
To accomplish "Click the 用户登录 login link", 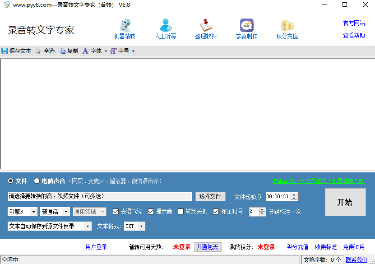I will pyautogui.click(x=96, y=247).
